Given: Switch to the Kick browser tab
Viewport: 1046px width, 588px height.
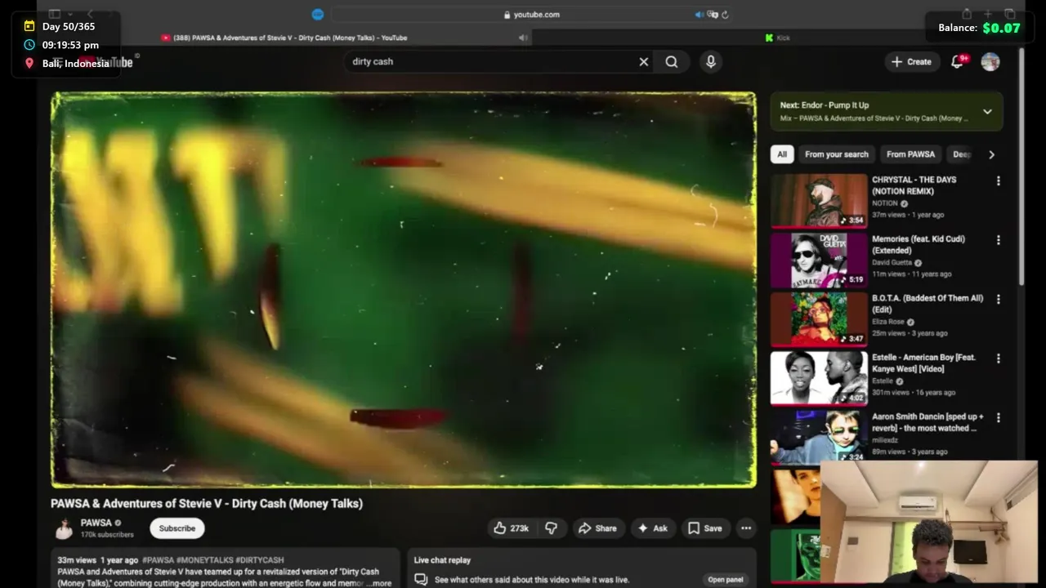Looking at the screenshot, I should pos(777,38).
